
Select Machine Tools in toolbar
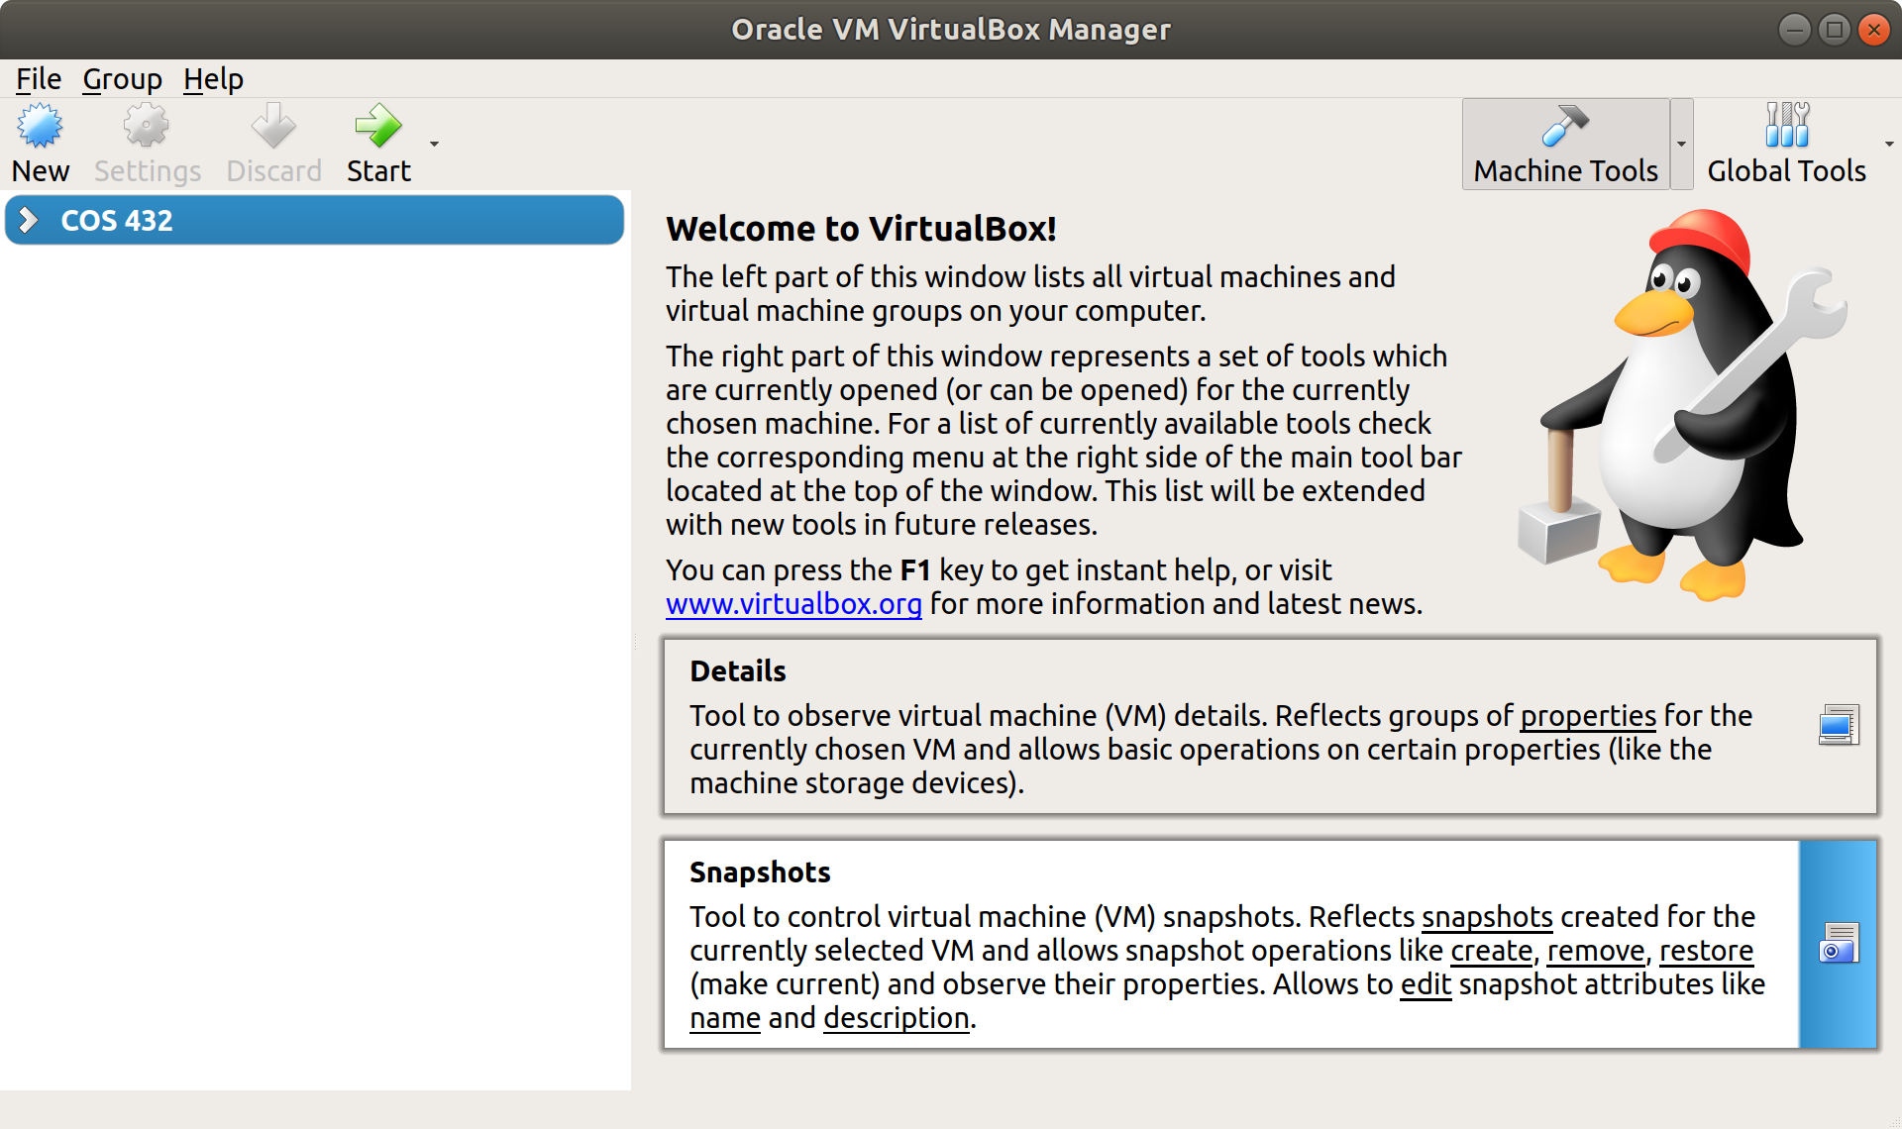[1565, 145]
